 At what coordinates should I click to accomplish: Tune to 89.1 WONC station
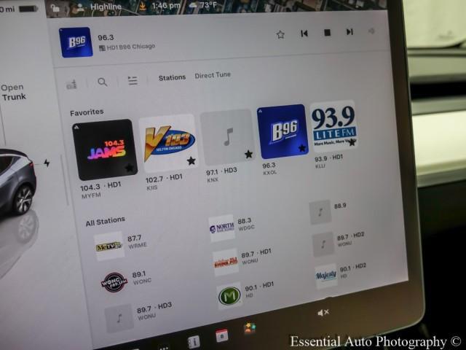[114, 282]
